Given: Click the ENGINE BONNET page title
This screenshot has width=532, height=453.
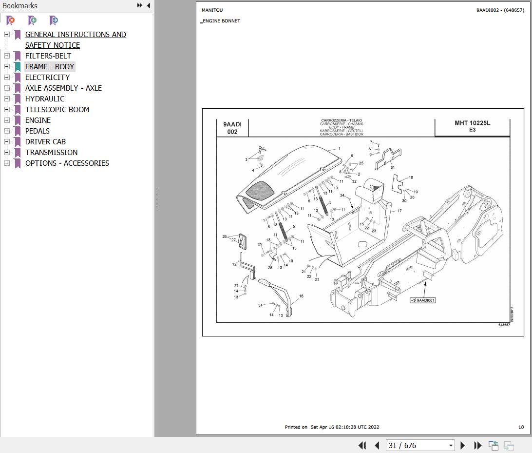Looking at the screenshot, I should (x=221, y=20).
